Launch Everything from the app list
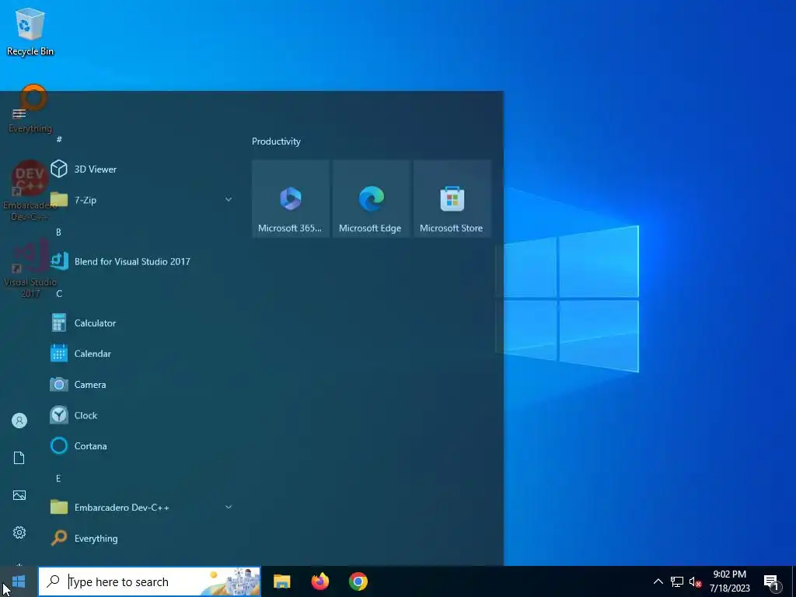 (142, 538)
